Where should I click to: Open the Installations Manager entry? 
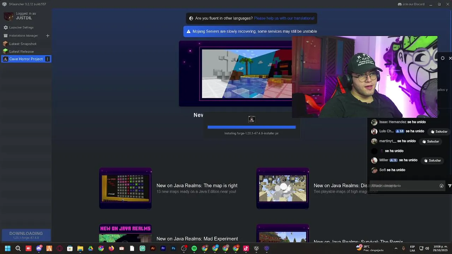(23, 36)
